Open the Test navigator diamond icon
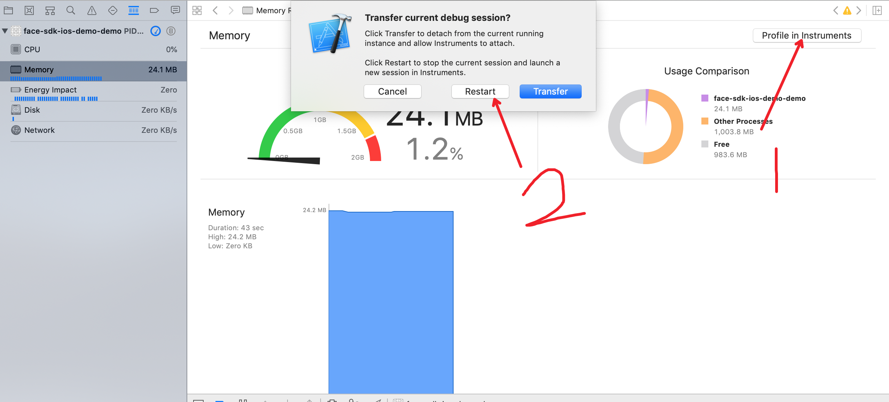Image resolution: width=889 pixels, height=402 pixels. (x=112, y=10)
